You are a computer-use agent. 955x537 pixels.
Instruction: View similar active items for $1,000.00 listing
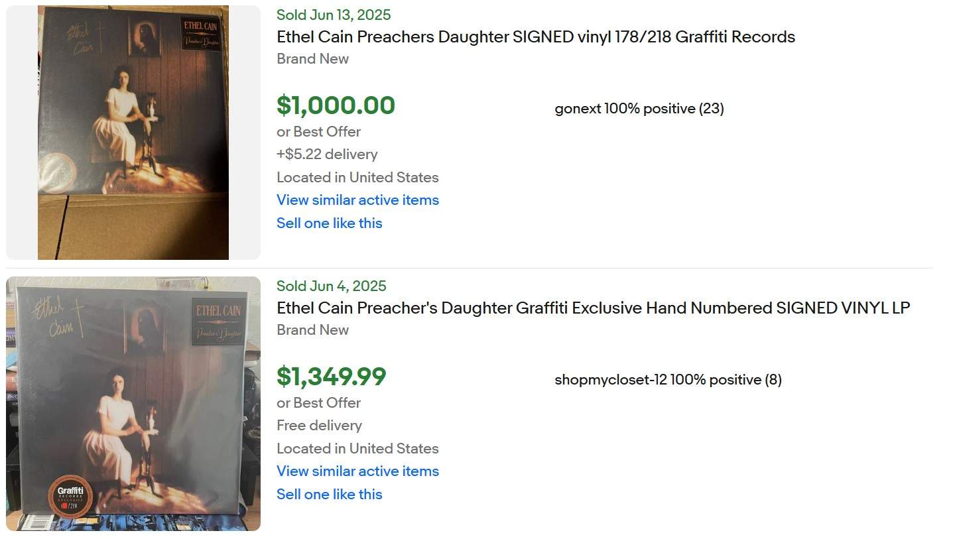pyautogui.click(x=357, y=200)
